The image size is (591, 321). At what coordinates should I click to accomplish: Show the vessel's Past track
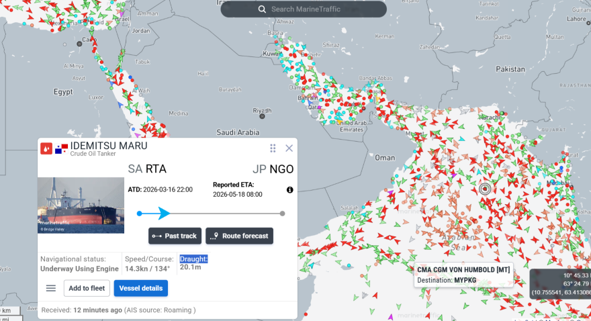coord(175,236)
